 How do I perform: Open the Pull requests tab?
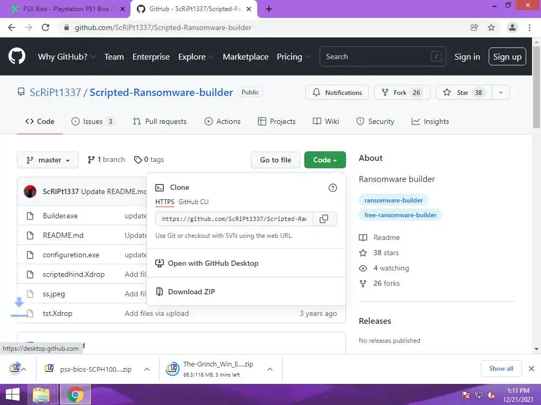pos(160,122)
